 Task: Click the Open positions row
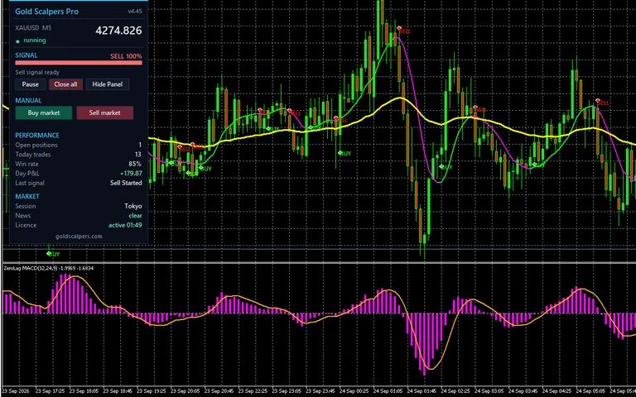click(79, 145)
